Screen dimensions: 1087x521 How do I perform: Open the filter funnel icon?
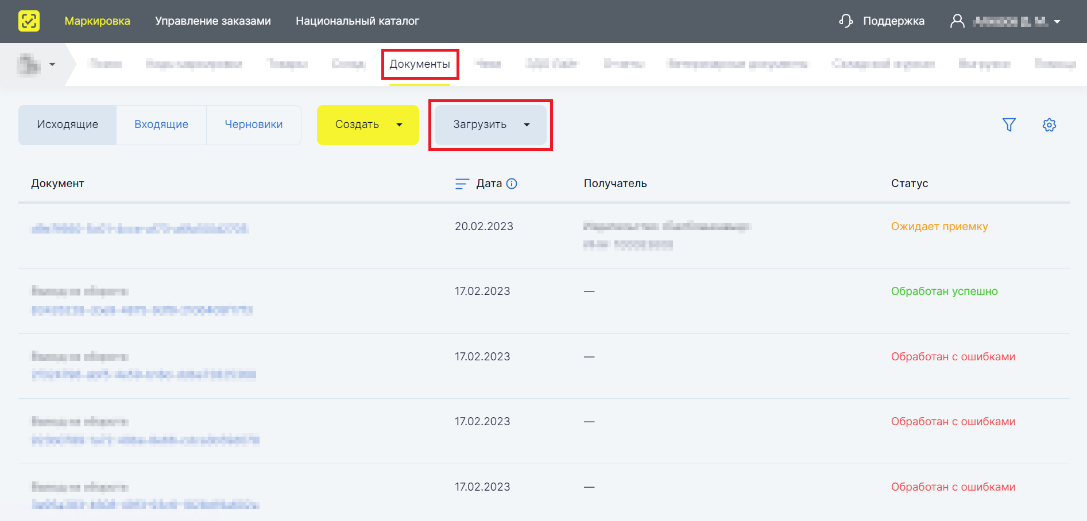tap(1009, 125)
